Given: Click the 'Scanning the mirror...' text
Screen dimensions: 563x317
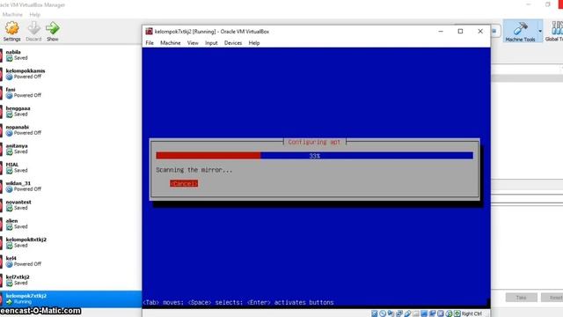Looking at the screenshot, I should (x=194, y=170).
